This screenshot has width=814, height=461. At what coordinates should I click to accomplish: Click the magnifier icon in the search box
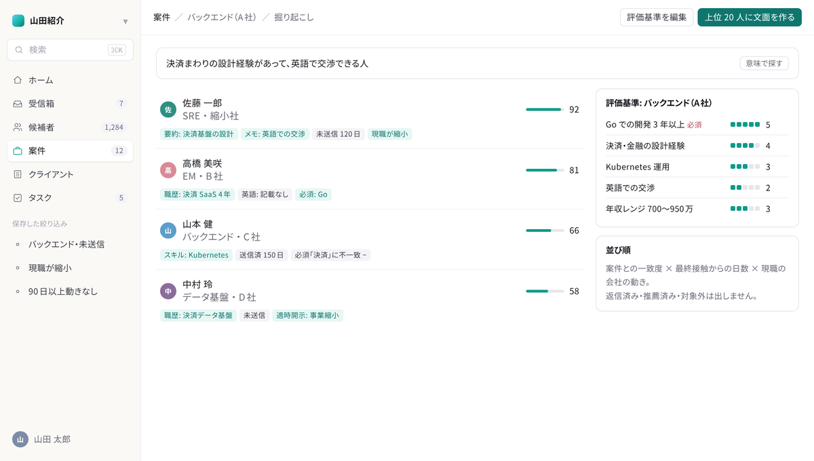pos(19,50)
